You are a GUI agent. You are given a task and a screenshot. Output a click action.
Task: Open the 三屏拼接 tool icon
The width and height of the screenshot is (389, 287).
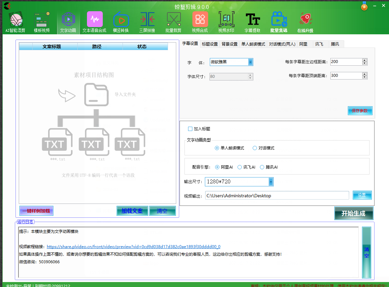point(147,19)
